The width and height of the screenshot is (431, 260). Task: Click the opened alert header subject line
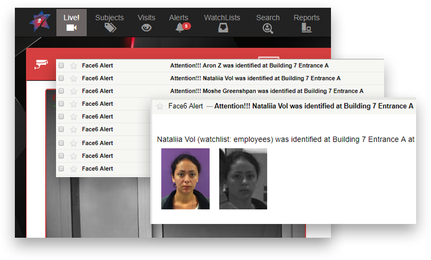pyautogui.click(x=314, y=106)
